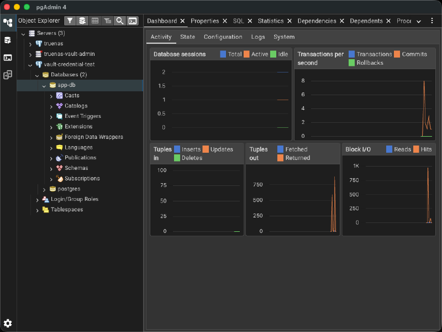Image resolution: width=442 pixels, height=332 pixels.
Task: Expand the truenas server node
Action: (x=30, y=44)
